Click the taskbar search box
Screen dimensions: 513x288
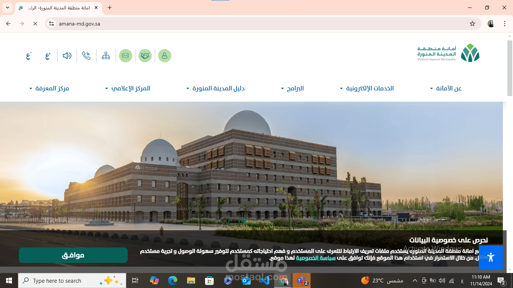72,280
